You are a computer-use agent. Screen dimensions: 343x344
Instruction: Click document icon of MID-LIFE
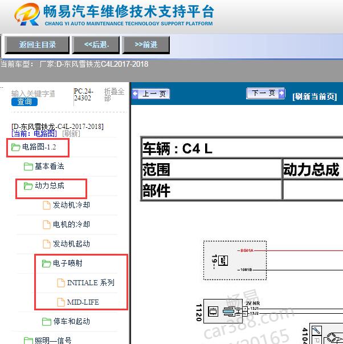[x=61, y=302]
